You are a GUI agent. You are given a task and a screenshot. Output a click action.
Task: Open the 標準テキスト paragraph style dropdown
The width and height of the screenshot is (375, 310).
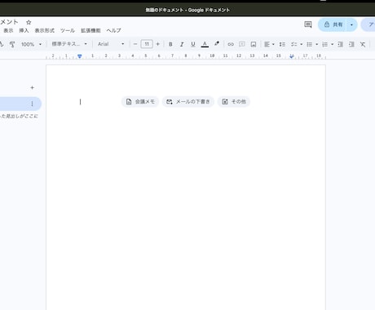point(69,44)
